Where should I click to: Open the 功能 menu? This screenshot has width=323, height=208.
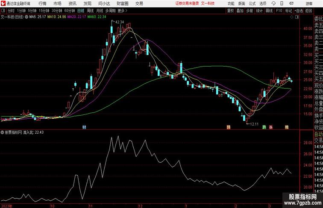(231, 3)
